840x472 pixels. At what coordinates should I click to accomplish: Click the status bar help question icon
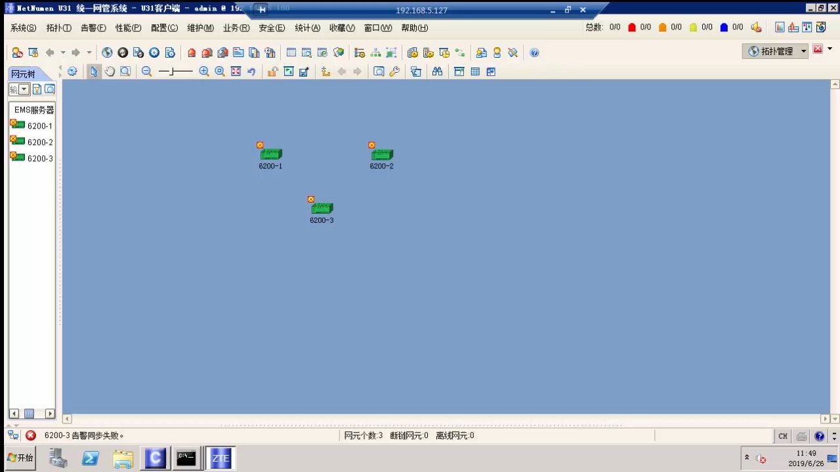pyautogui.click(x=820, y=436)
